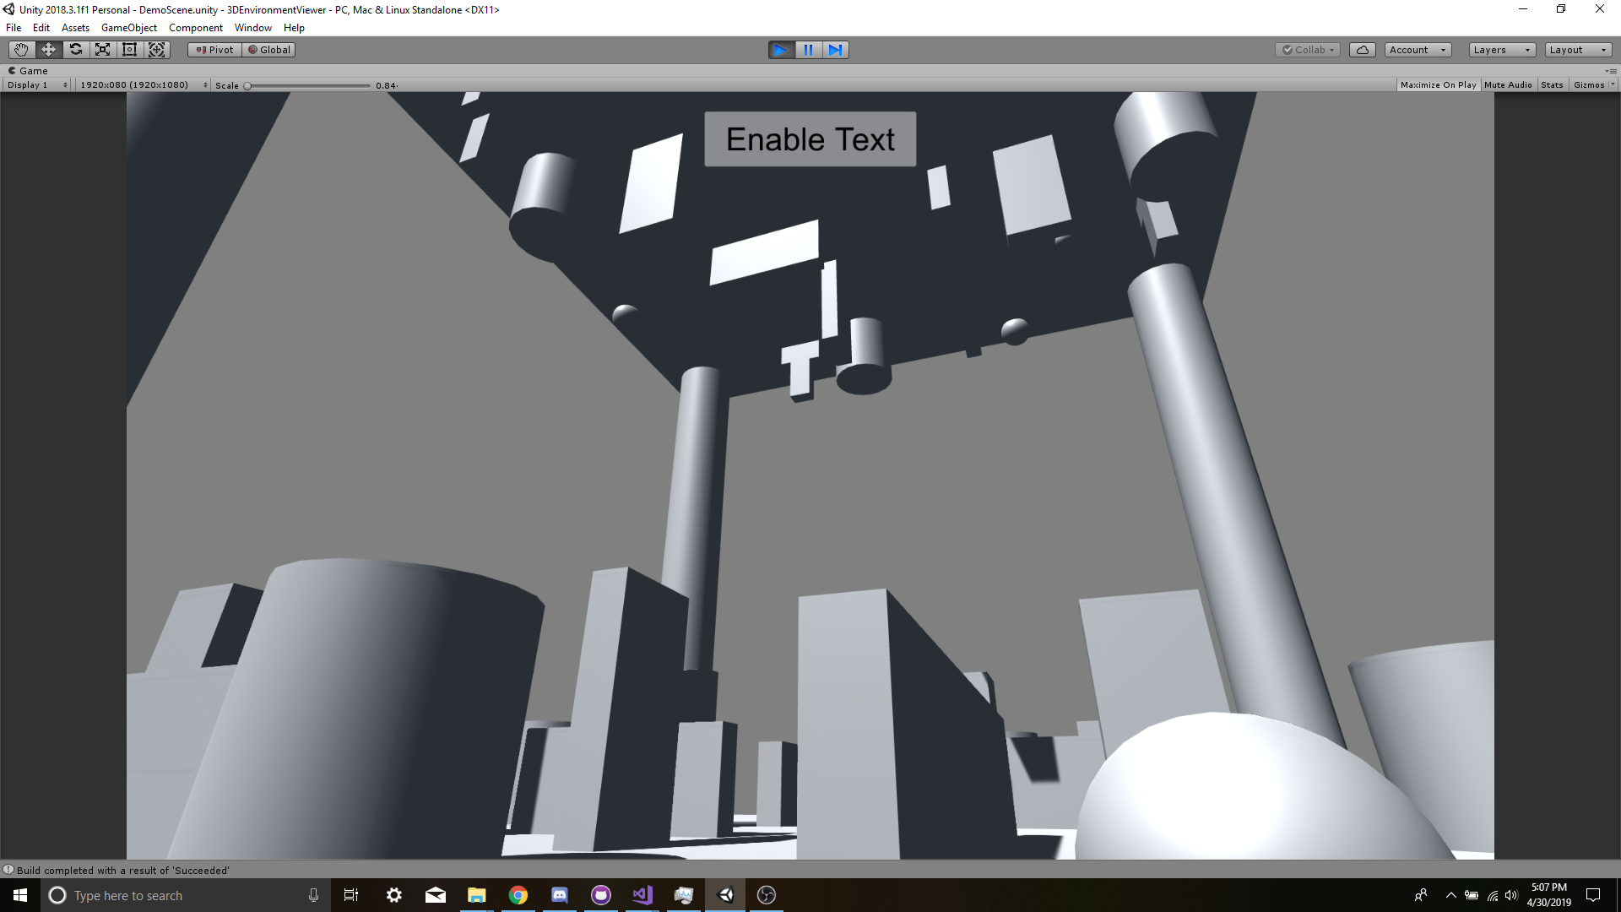Select the Rect Transform tool
The height and width of the screenshot is (912, 1621).
[x=129, y=50]
